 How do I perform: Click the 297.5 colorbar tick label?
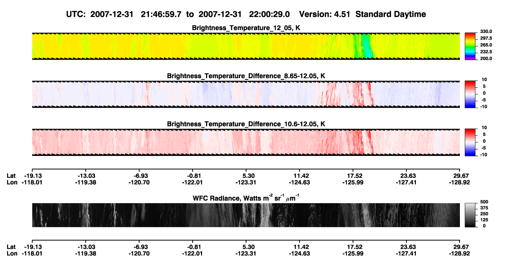click(487, 38)
